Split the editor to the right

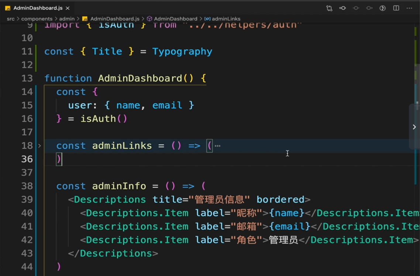[396, 8]
